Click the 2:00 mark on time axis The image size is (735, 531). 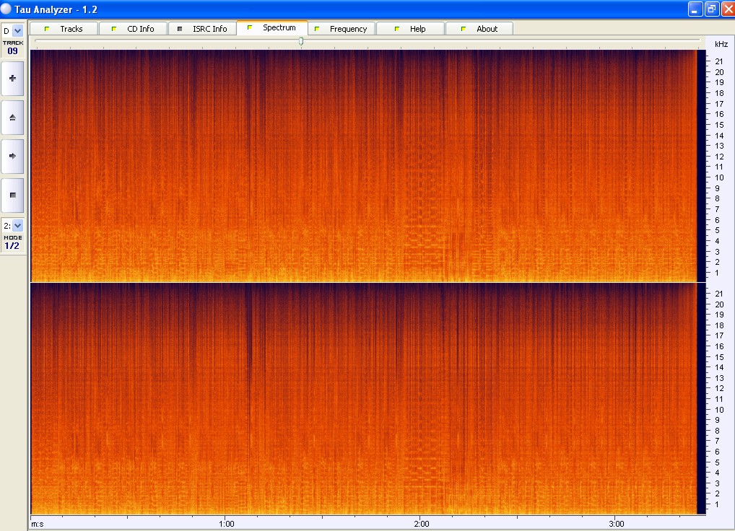click(422, 523)
